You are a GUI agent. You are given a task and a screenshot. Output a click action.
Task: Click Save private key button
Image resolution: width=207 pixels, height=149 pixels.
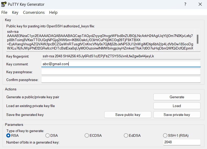tap(177, 115)
